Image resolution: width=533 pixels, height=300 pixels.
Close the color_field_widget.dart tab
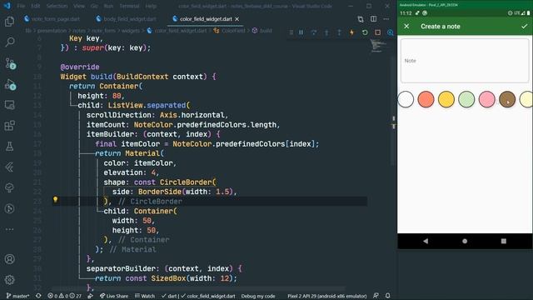(237, 19)
